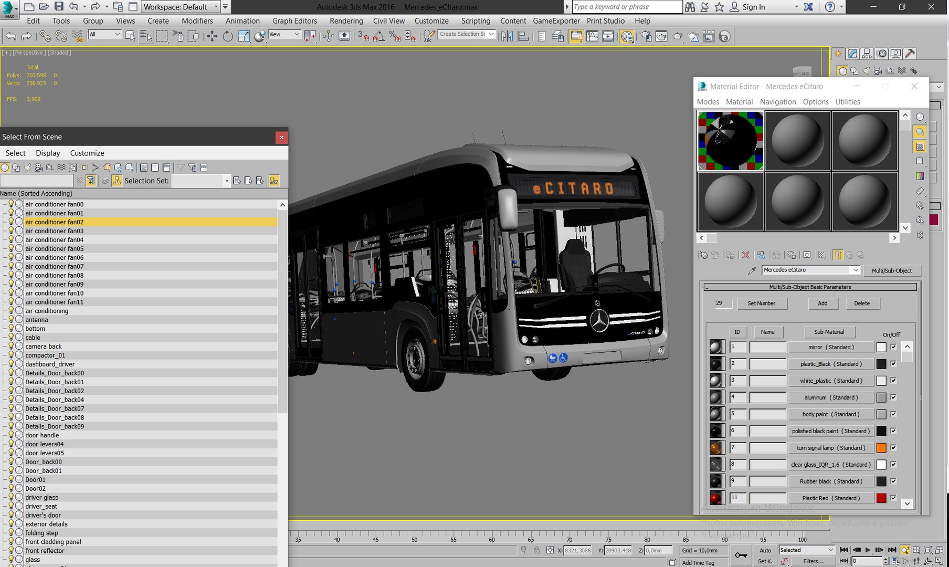Image resolution: width=949 pixels, height=567 pixels.
Task: Click the Render Setup teapot icon
Action: 646,36
